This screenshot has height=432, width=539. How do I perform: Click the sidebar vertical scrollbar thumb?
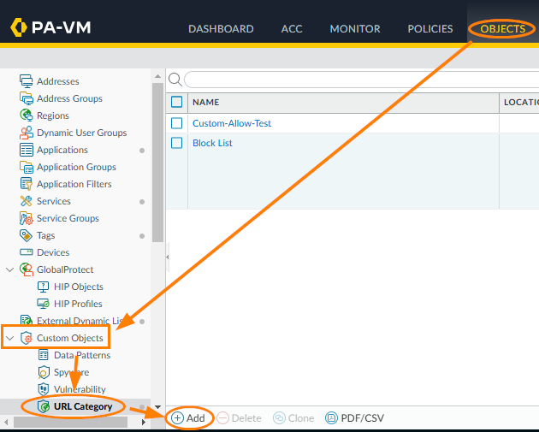157,163
